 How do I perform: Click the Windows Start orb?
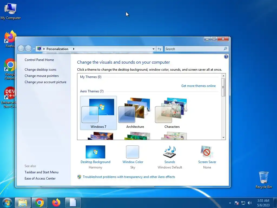7,203
